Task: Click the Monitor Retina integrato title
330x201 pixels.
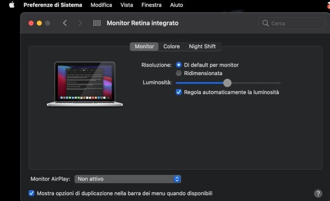Action: click(x=142, y=23)
